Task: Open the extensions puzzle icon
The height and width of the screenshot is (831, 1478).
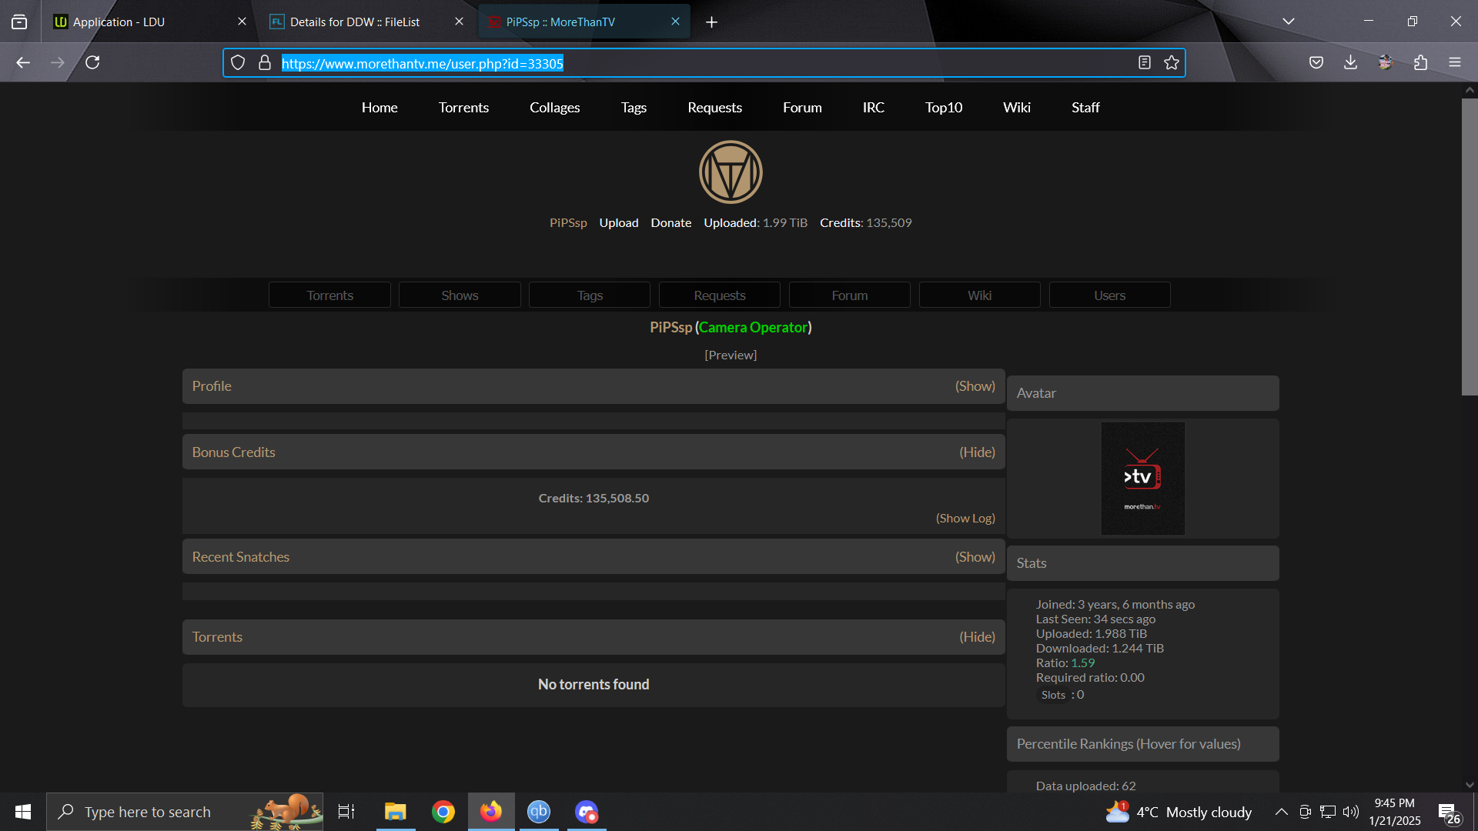Action: pos(1420,62)
